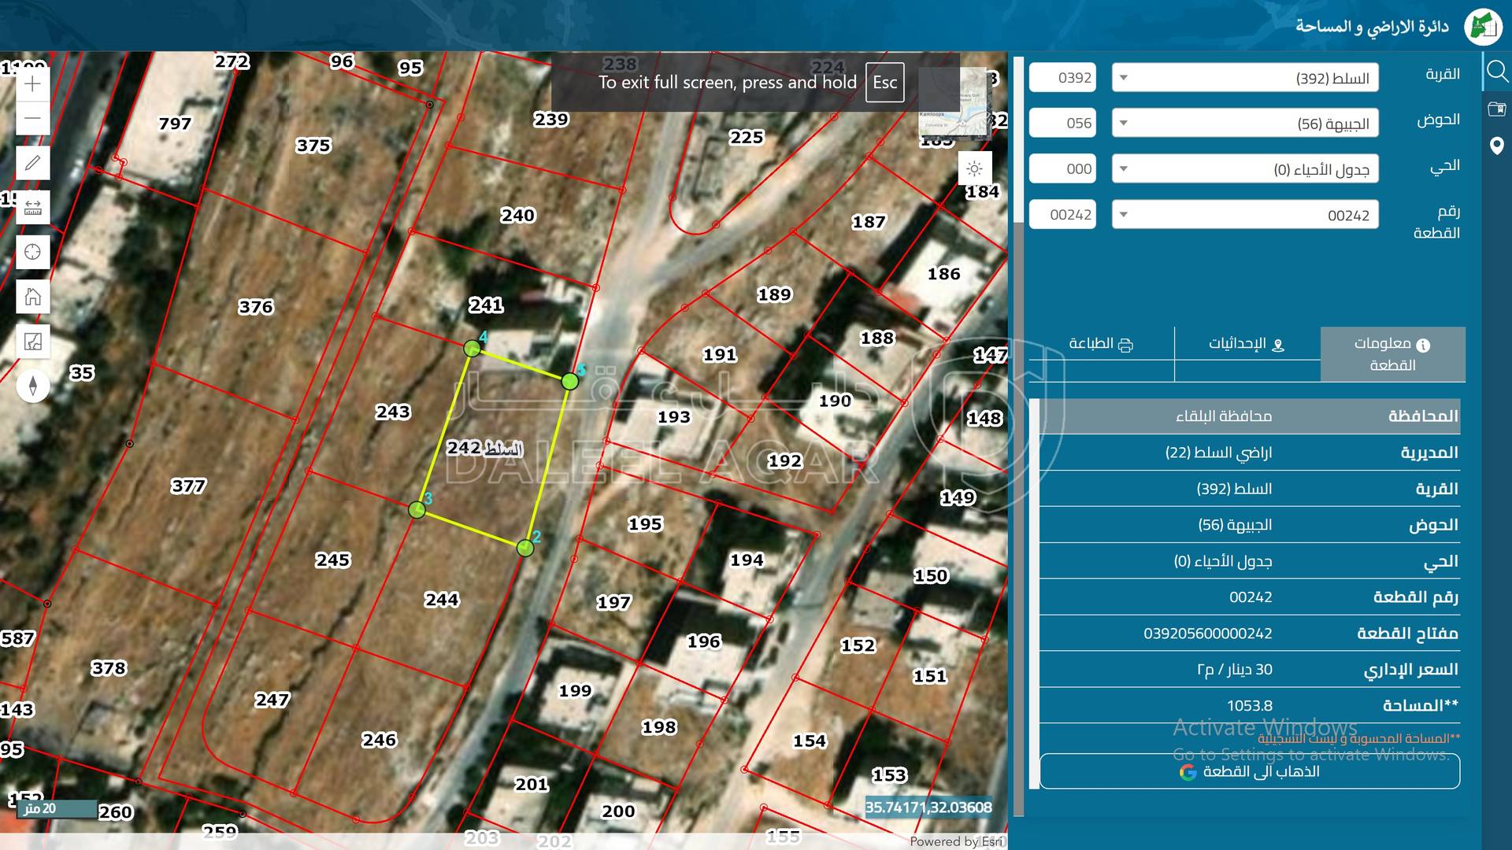Screen dimensions: 1512x850
Task: Reset map to home view
Action: click(x=32, y=297)
